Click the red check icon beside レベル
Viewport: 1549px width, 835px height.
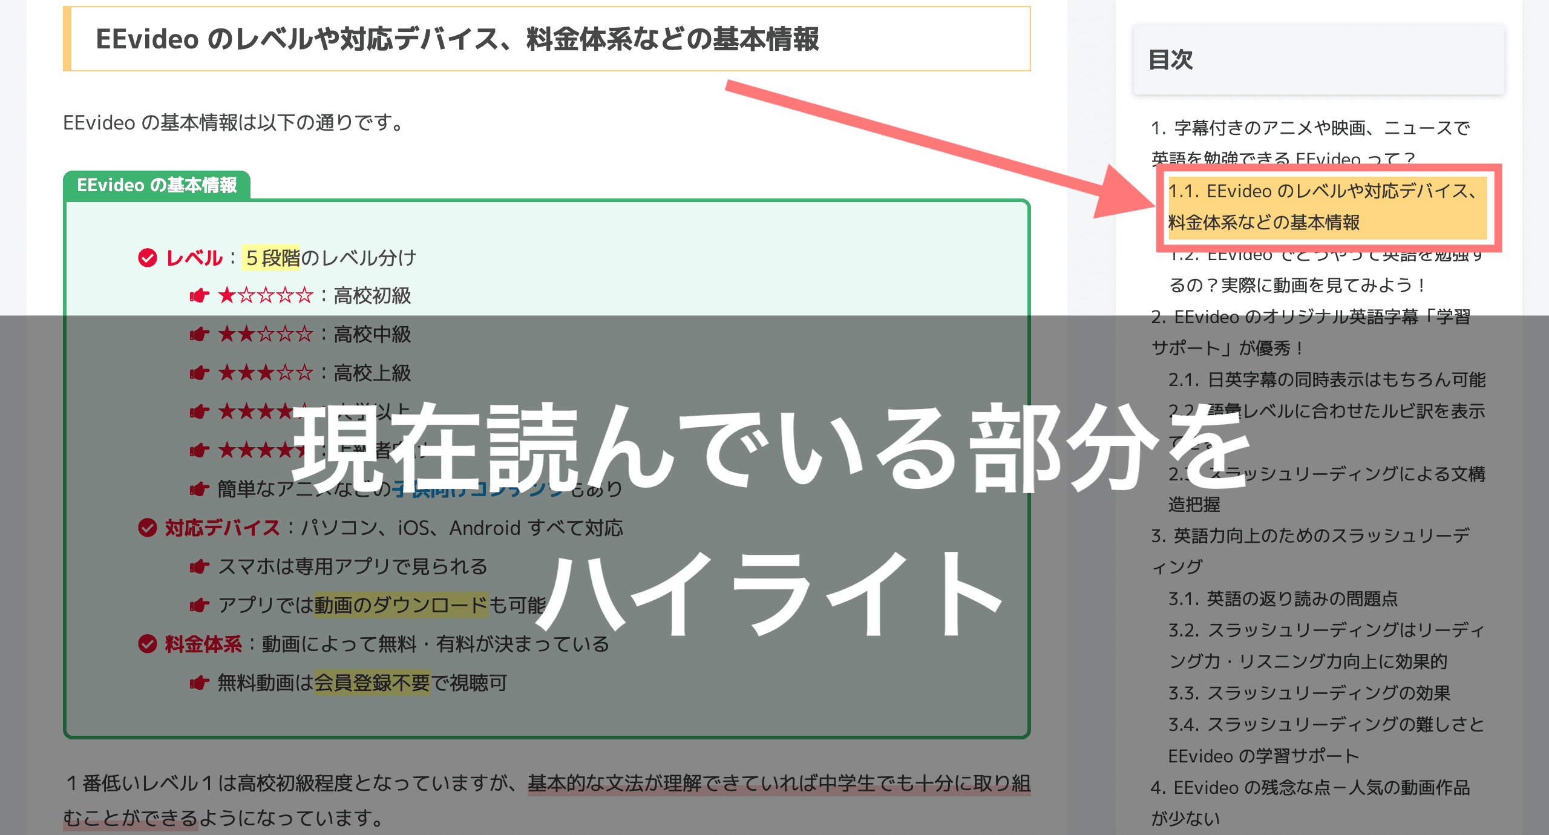[x=147, y=258]
